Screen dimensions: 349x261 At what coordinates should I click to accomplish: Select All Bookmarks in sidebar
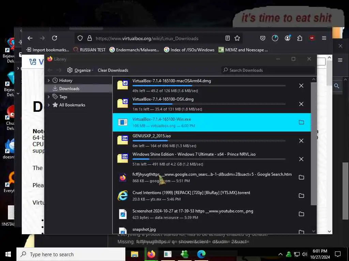[78, 105]
